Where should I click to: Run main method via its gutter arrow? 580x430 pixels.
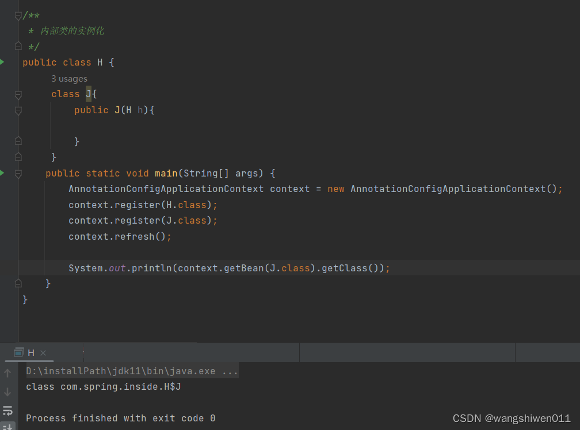[2, 173]
